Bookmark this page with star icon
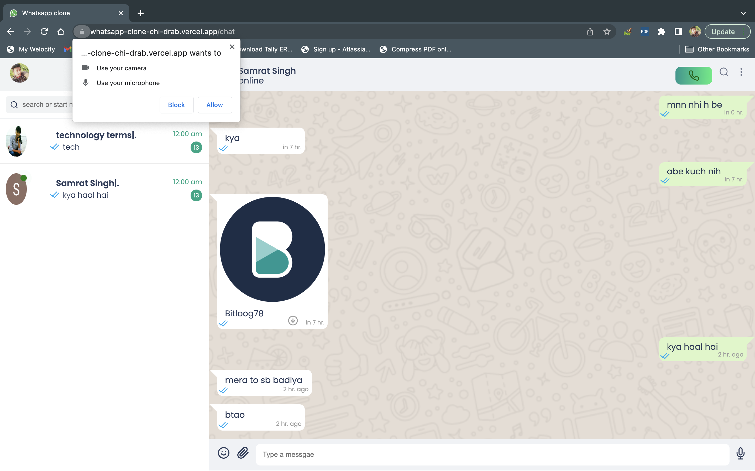 coord(606,32)
